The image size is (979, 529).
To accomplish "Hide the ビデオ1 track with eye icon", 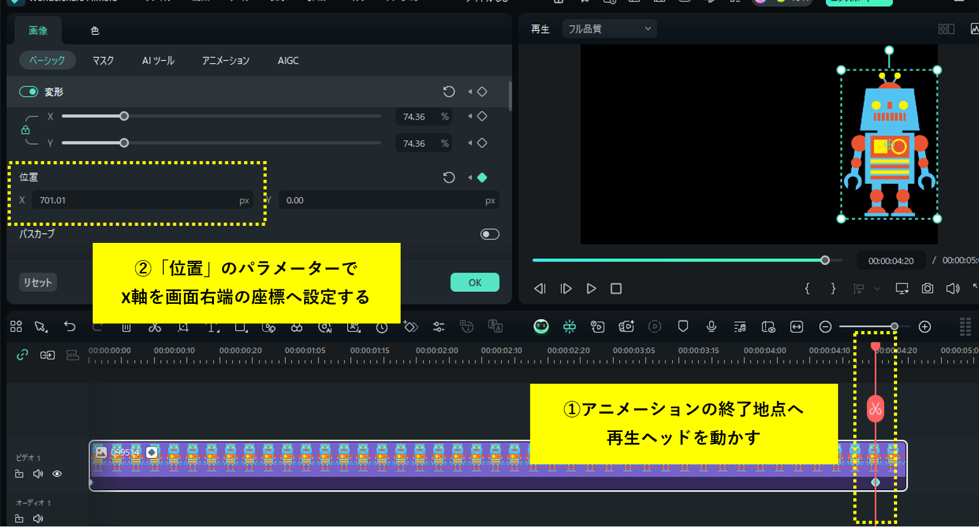I will tap(57, 474).
